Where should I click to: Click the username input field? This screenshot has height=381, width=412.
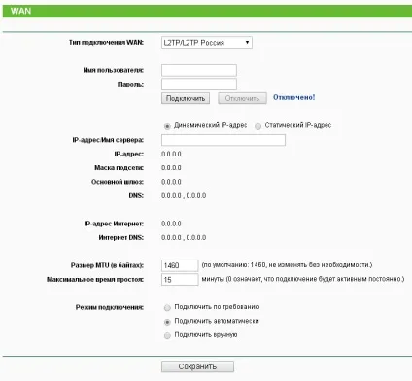coord(199,70)
